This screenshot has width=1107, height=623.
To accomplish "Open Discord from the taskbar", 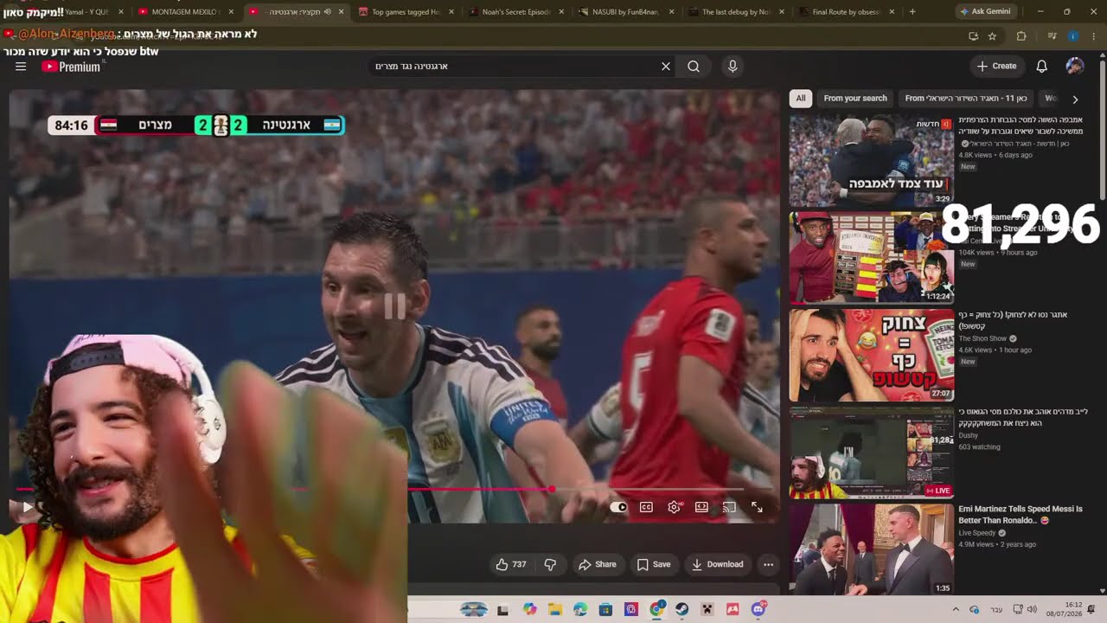I will [x=758, y=609].
